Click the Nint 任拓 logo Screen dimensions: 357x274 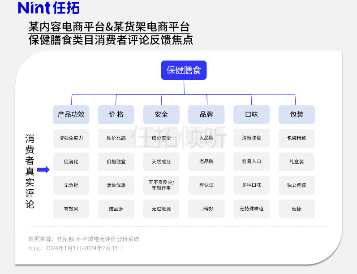(x=48, y=8)
